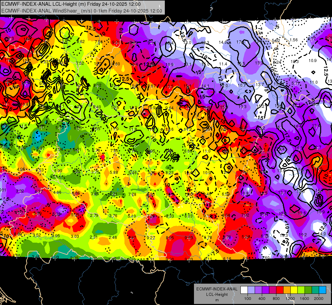Click the wind shear value 7.65
The width and height of the screenshot is (332, 305).
(x=114, y=150)
